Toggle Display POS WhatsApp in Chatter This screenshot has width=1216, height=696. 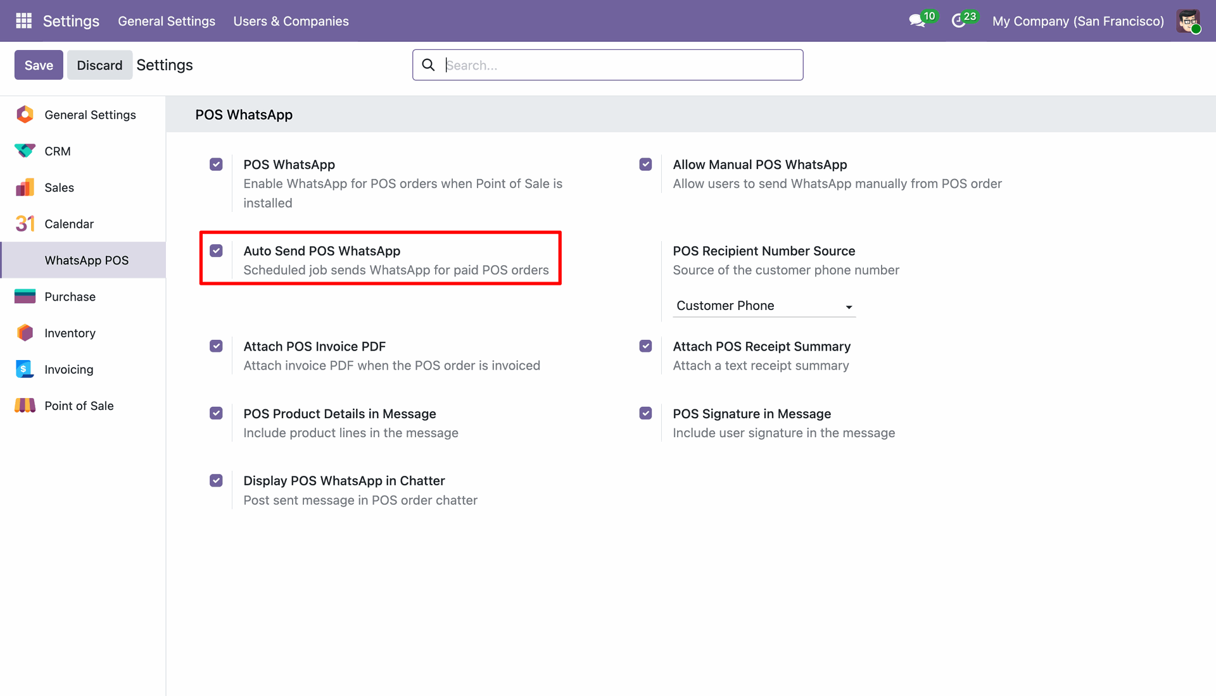tap(216, 480)
